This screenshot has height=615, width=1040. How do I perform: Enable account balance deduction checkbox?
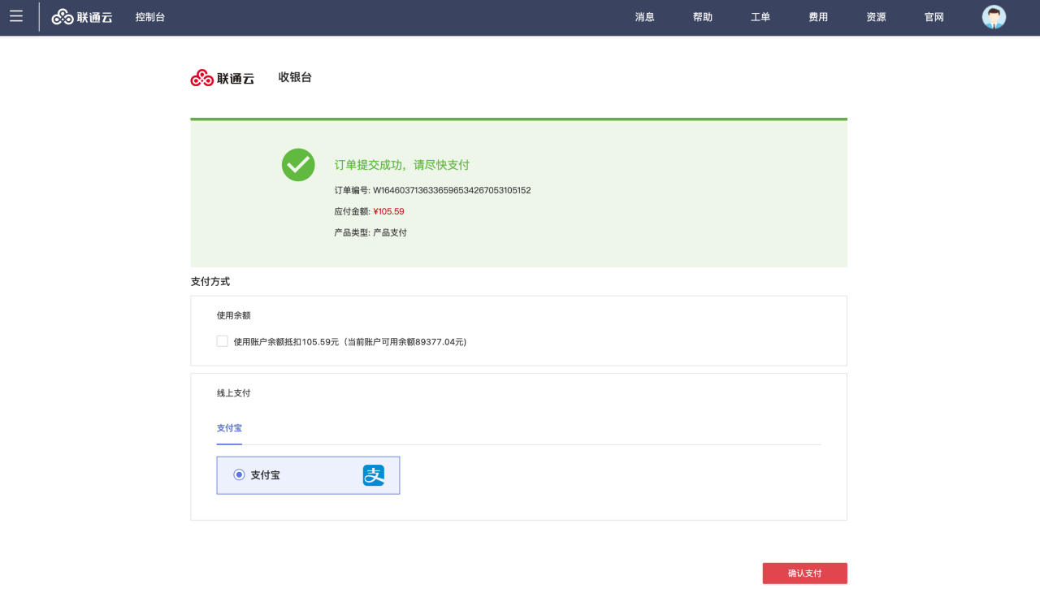[223, 341]
